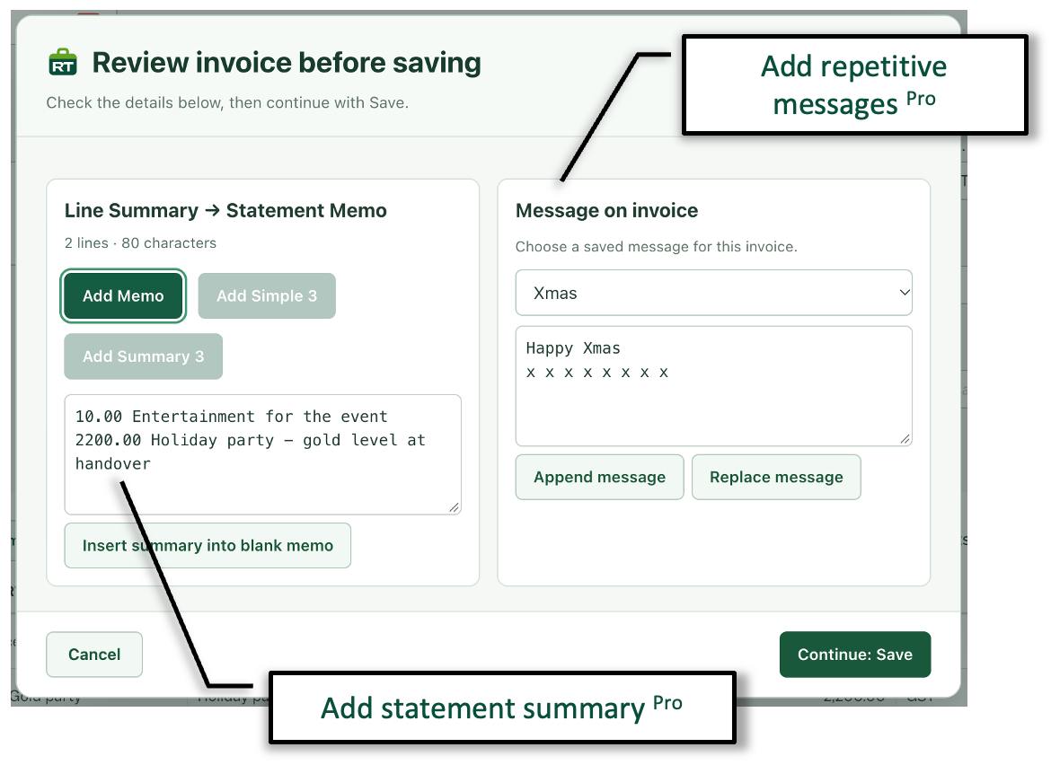Image resolution: width=1051 pixels, height=765 pixels.
Task: Click the Append message button
Action: coord(599,477)
